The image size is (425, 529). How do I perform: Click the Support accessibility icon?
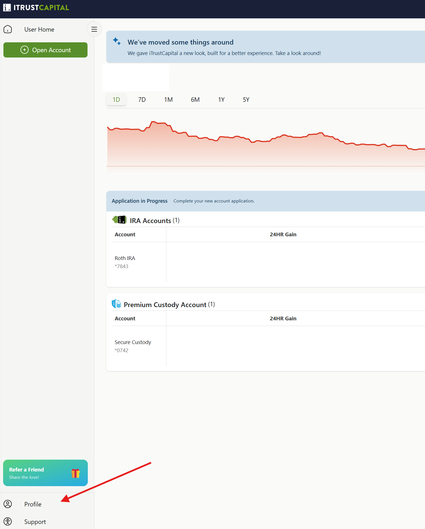[x=8, y=522]
